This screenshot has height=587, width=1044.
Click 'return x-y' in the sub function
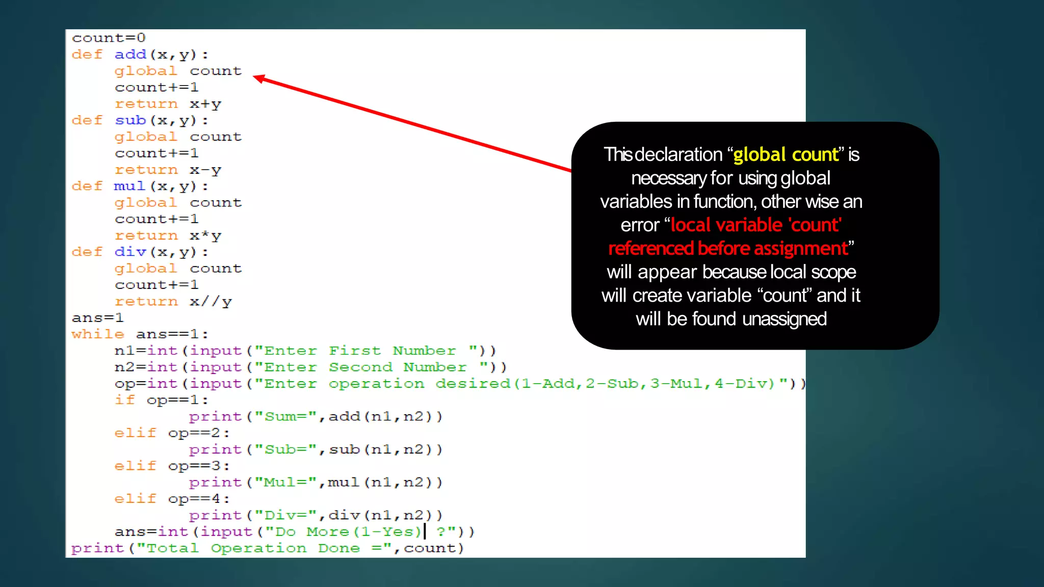click(x=168, y=170)
